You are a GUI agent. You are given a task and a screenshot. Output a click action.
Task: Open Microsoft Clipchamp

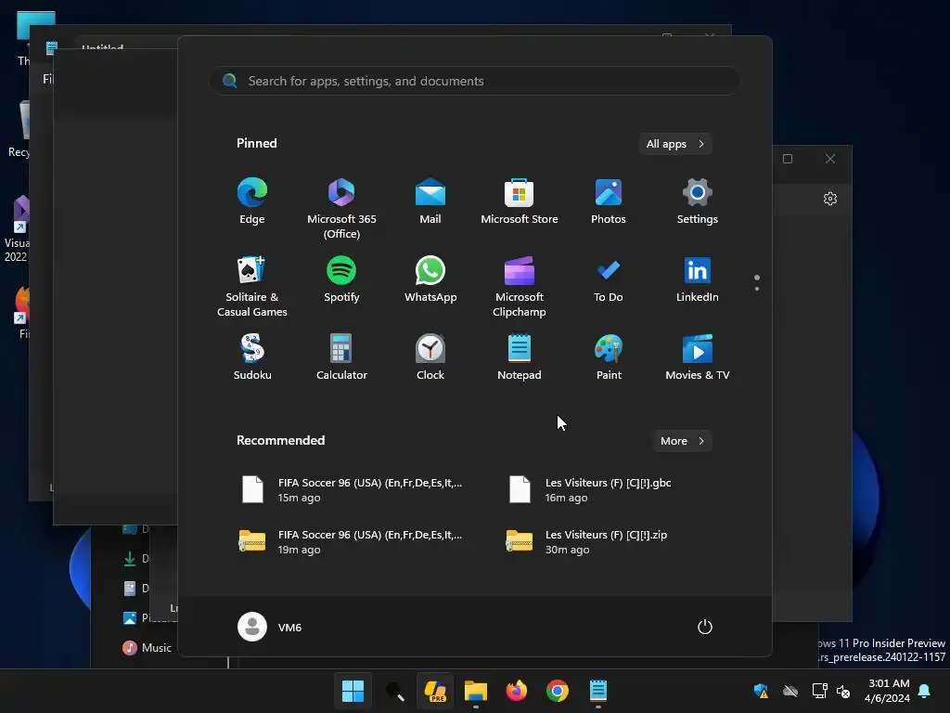[x=520, y=287]
